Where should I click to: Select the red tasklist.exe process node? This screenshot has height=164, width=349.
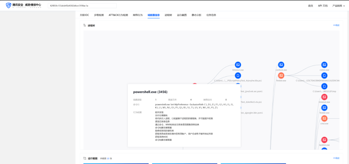click(324, 140)
